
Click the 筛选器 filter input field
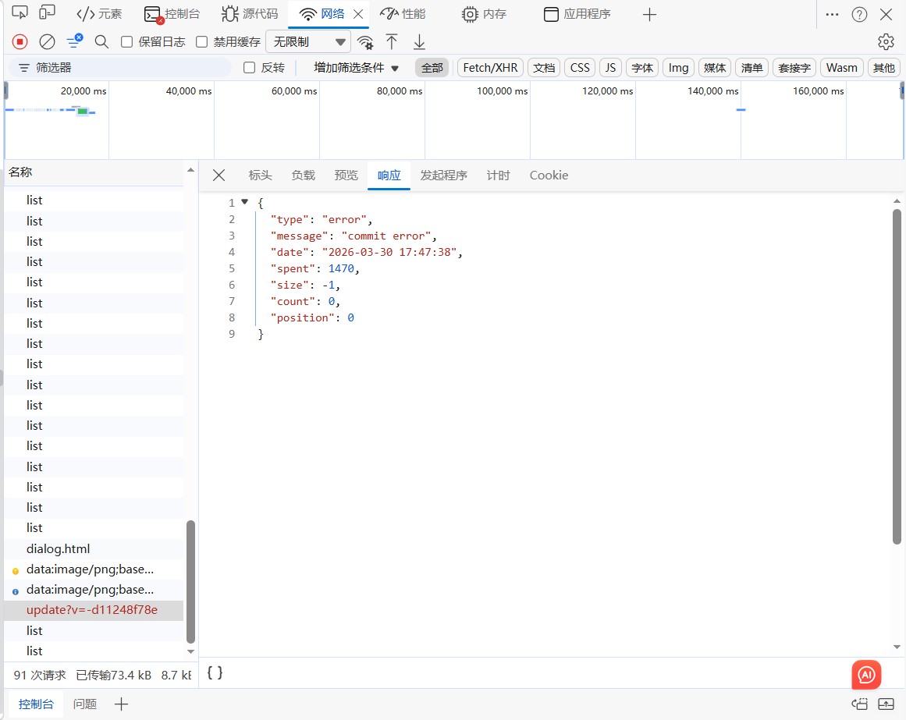tap(125, 68)
